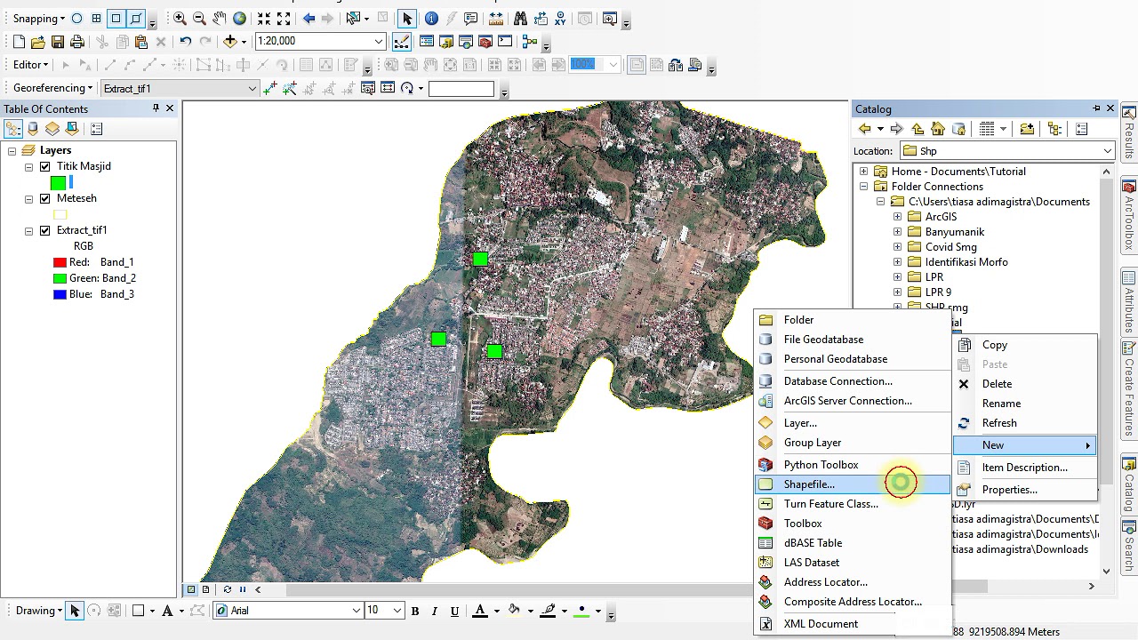
Task: Open the Editor dropdown menu
Action: point(30,65)
